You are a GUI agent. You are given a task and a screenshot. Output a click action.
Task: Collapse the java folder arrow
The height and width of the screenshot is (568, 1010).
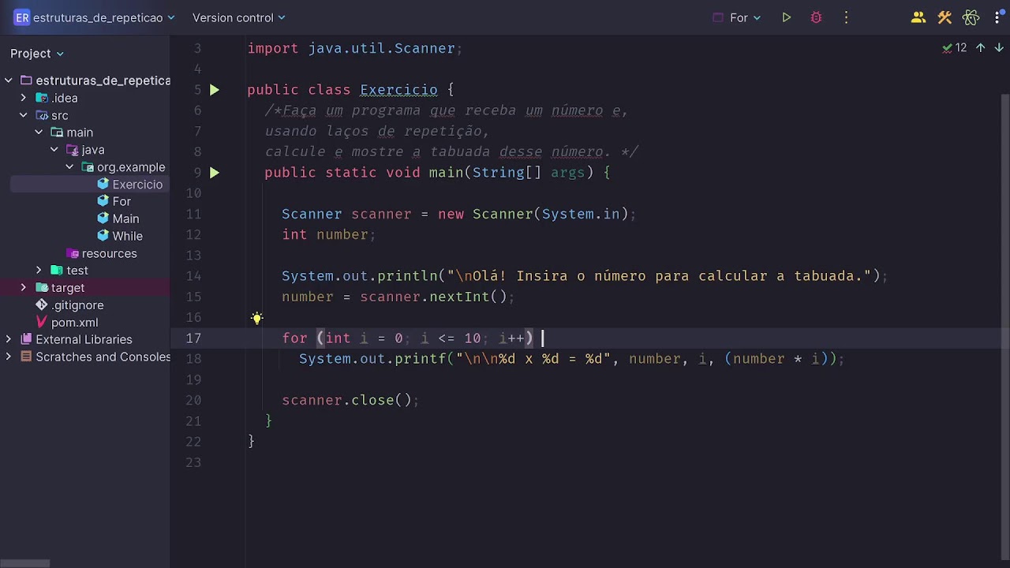tap(54, 150)
